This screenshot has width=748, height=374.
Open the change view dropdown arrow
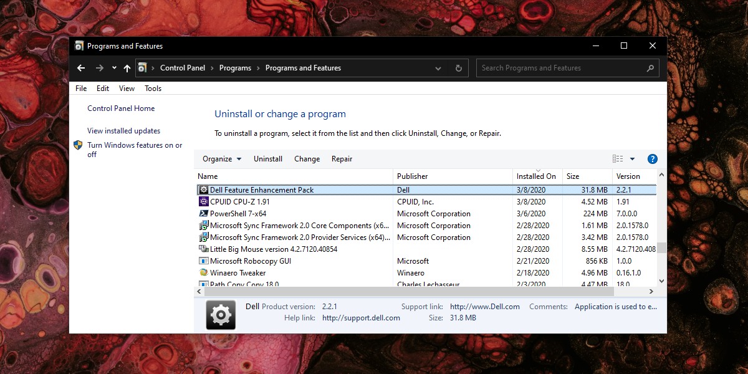click(x=632, y=159)
